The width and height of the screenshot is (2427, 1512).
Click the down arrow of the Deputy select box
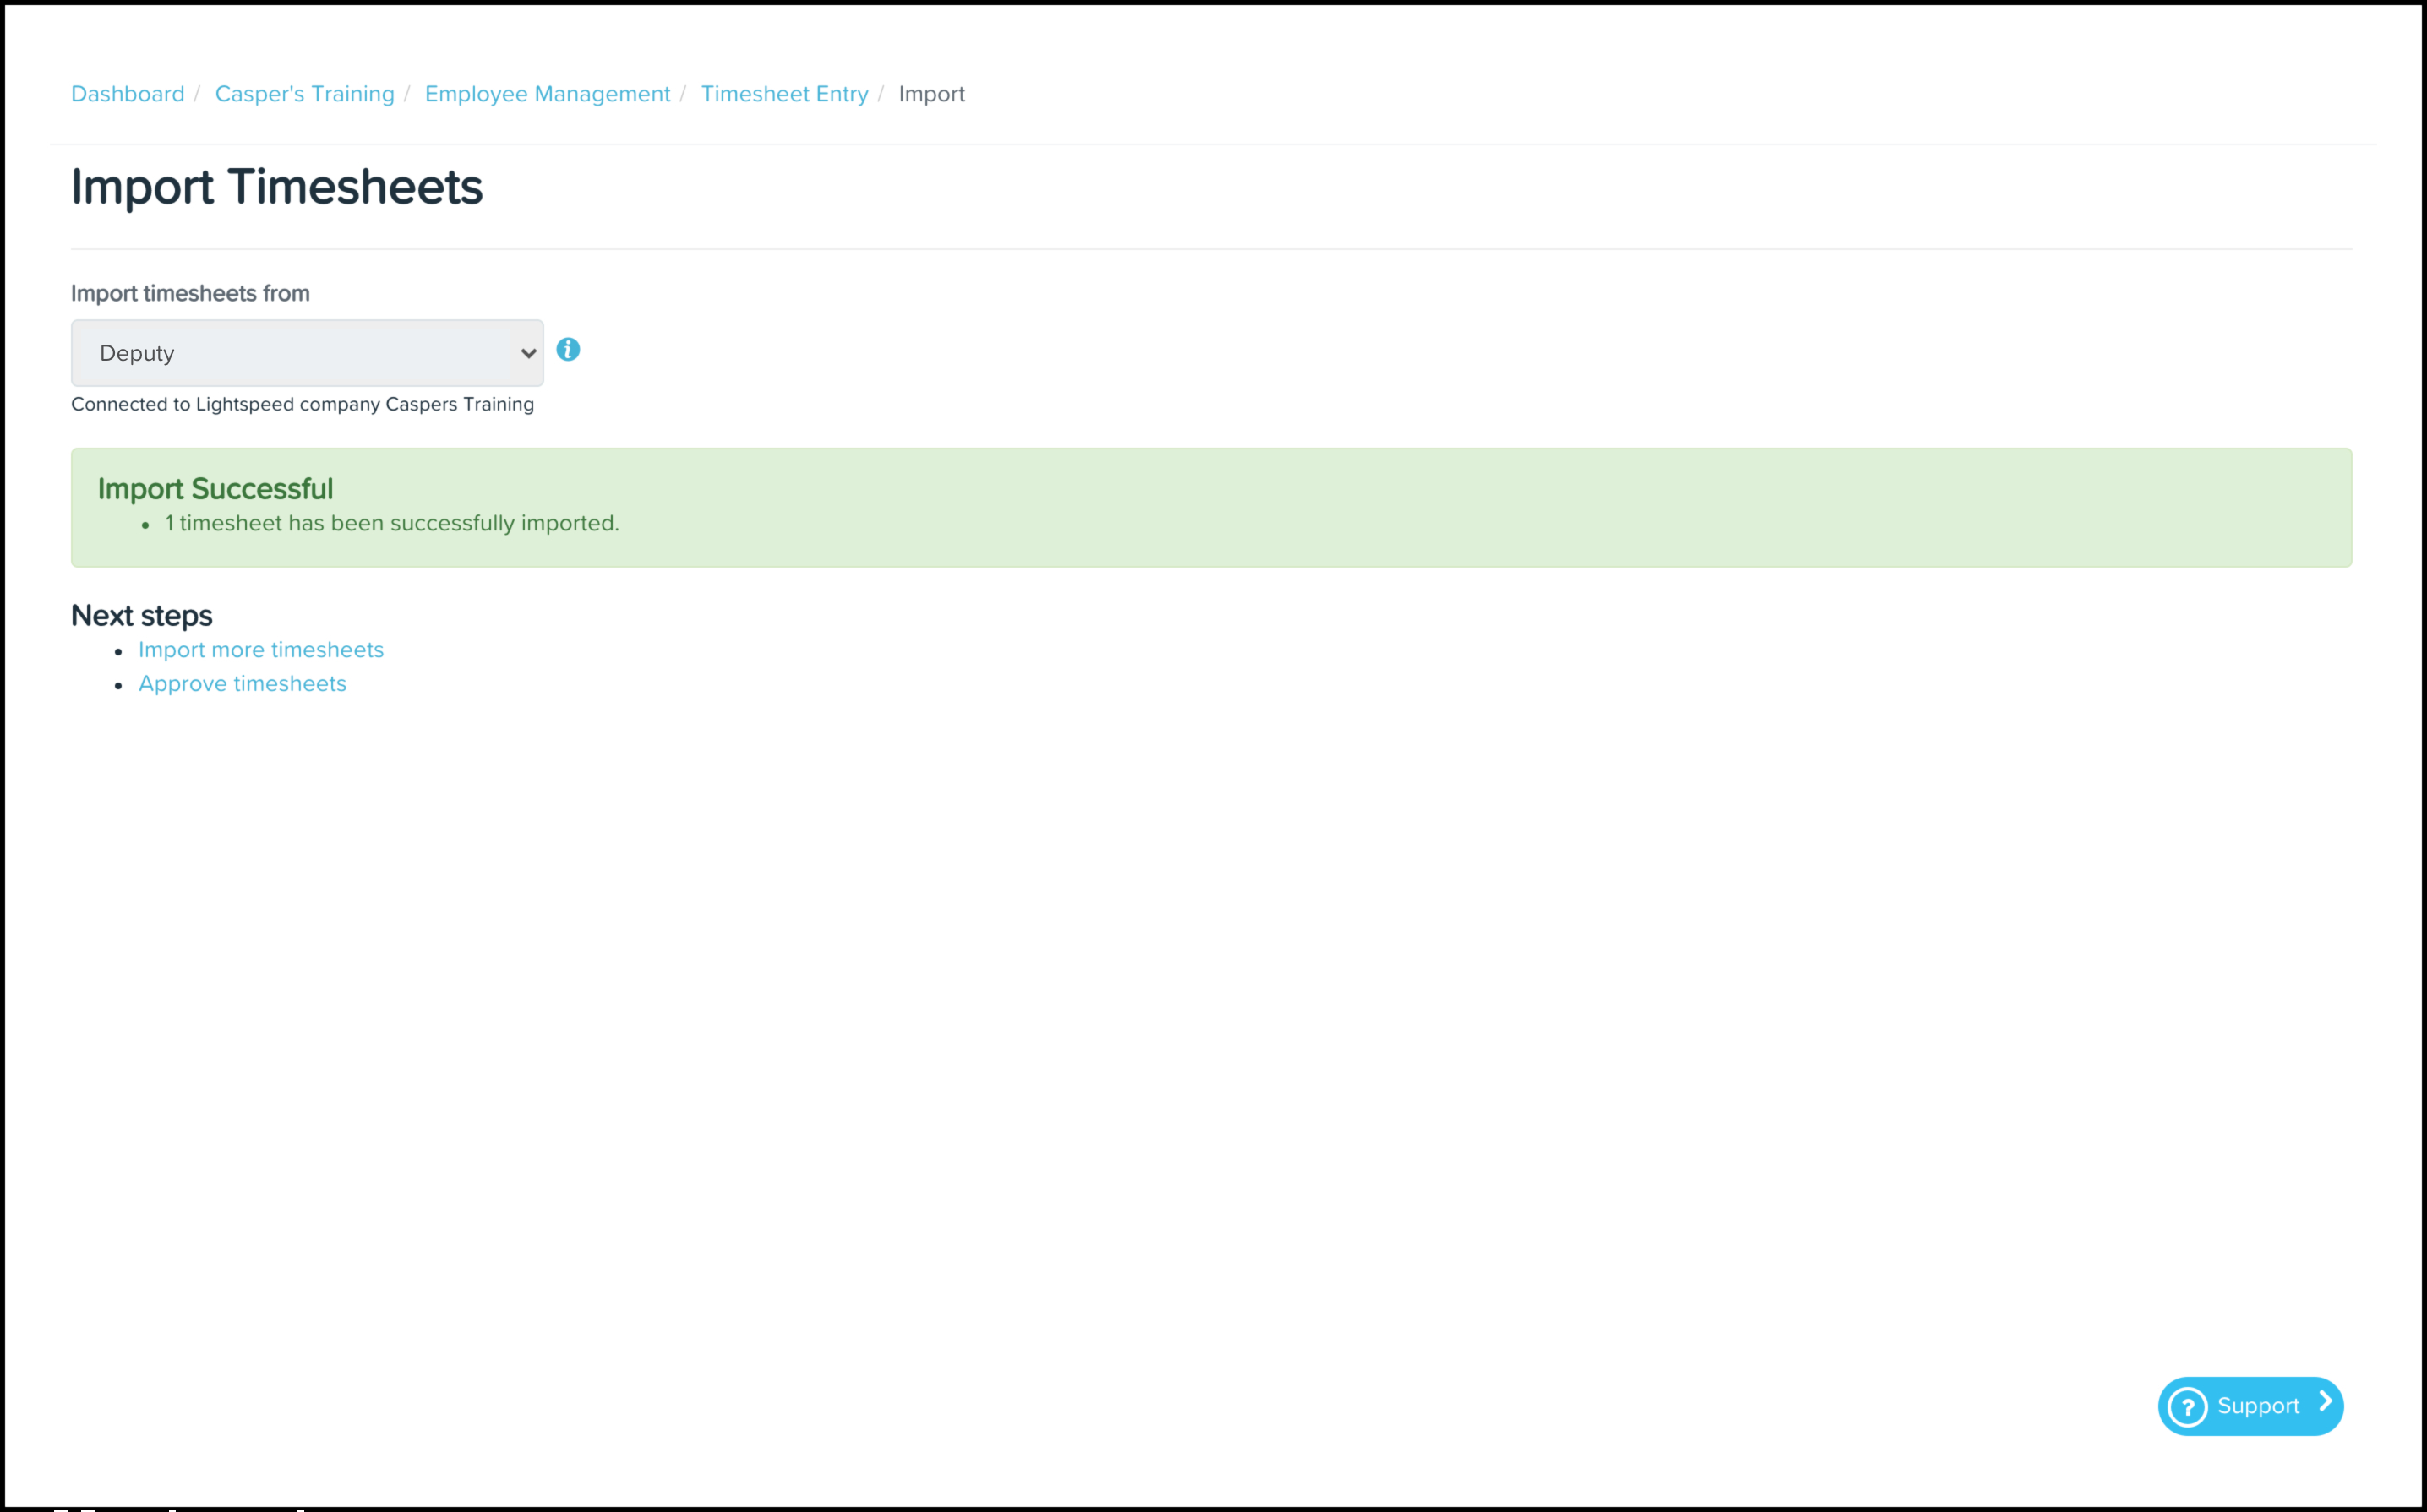pyautogui.click(x=528, y=353)
